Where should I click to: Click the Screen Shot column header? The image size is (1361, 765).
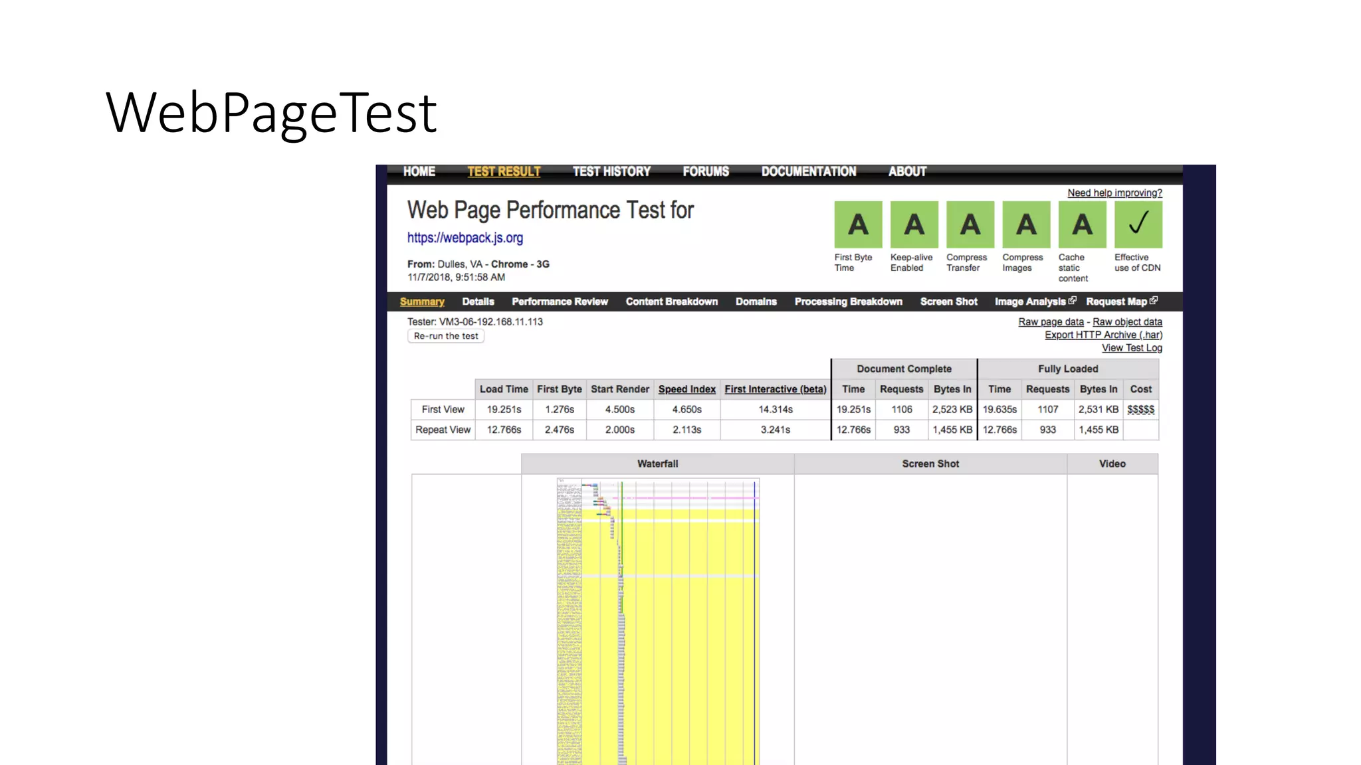click(930, 464)
